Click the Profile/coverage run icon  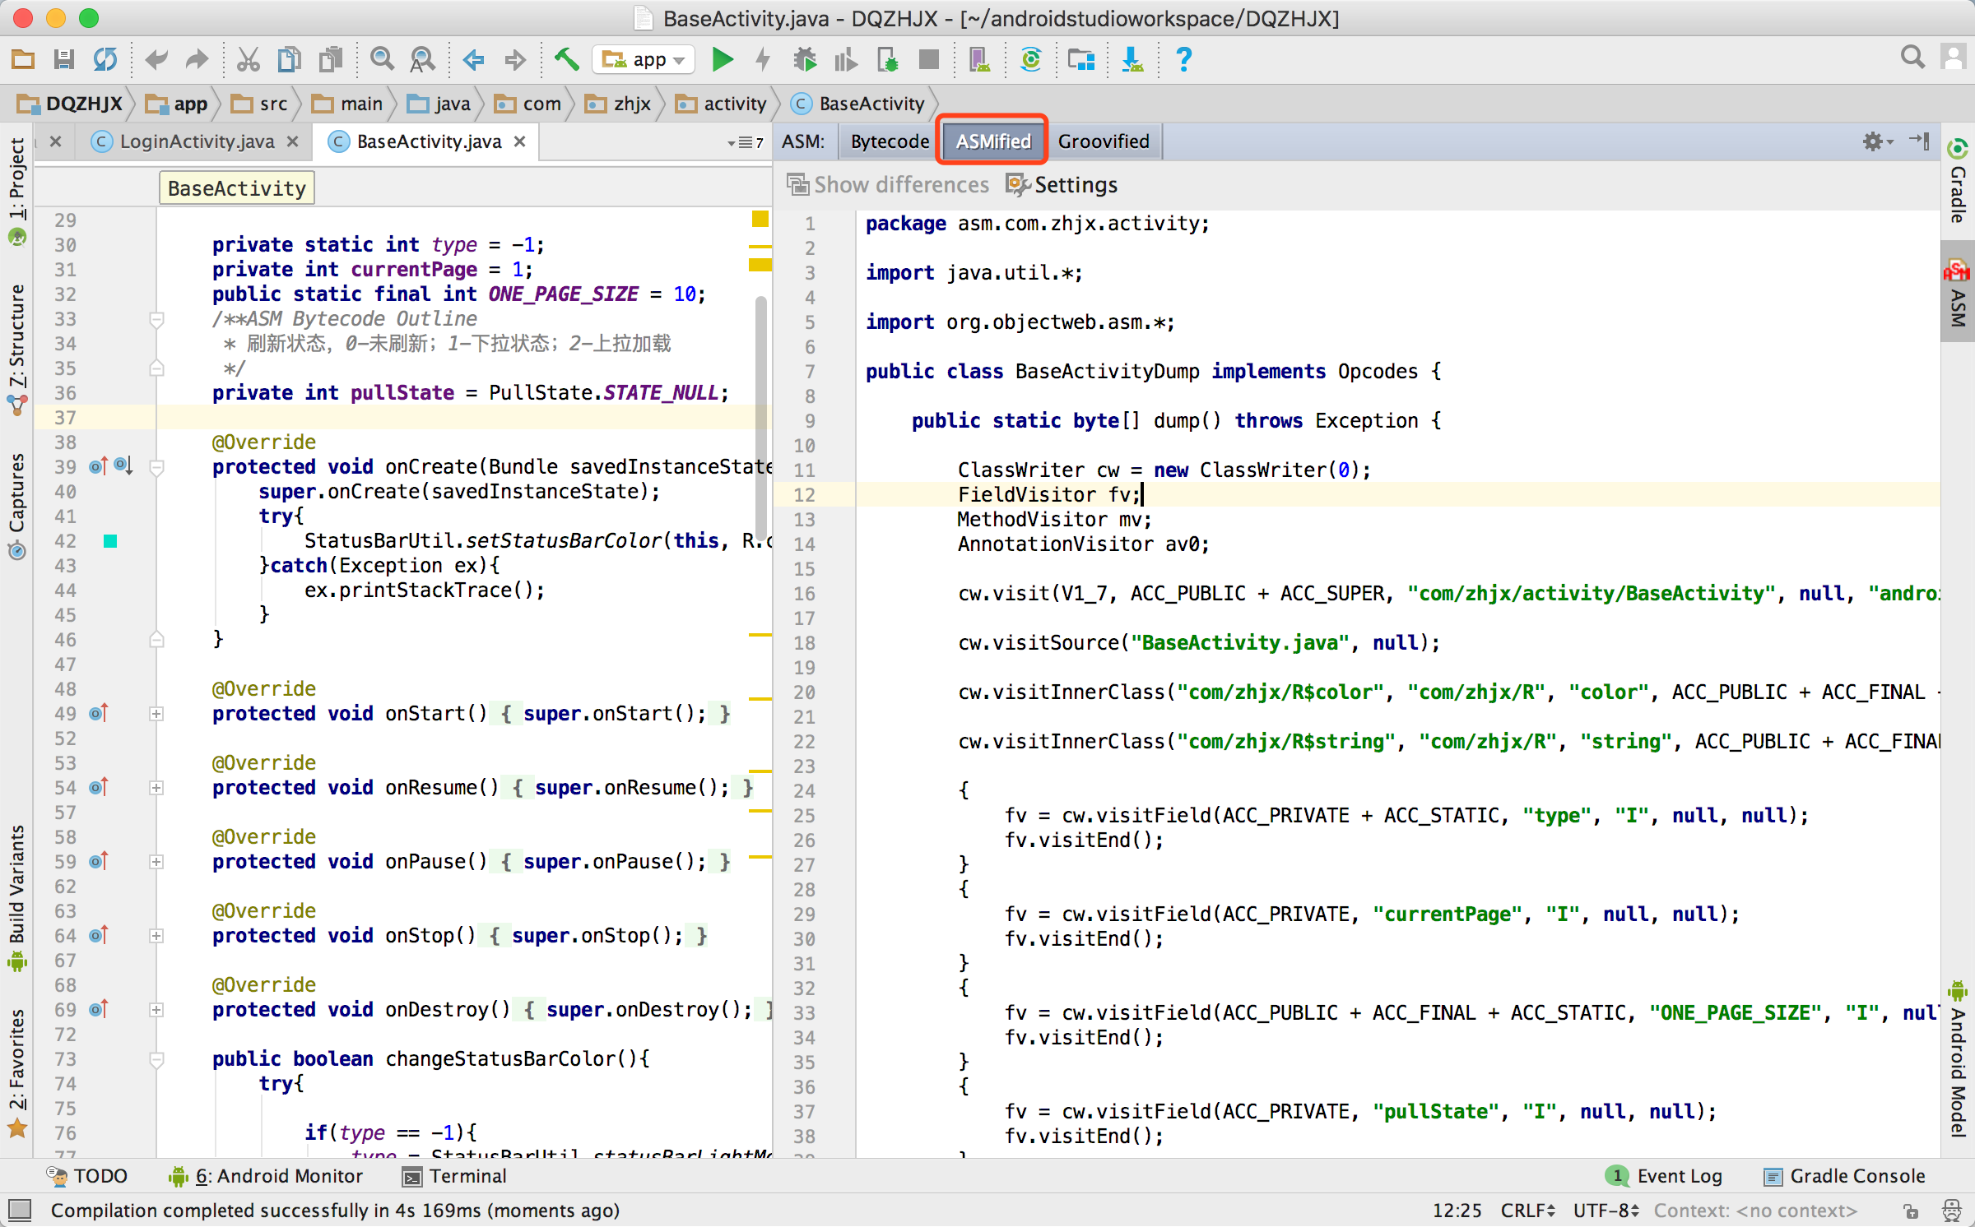(846, 59)
